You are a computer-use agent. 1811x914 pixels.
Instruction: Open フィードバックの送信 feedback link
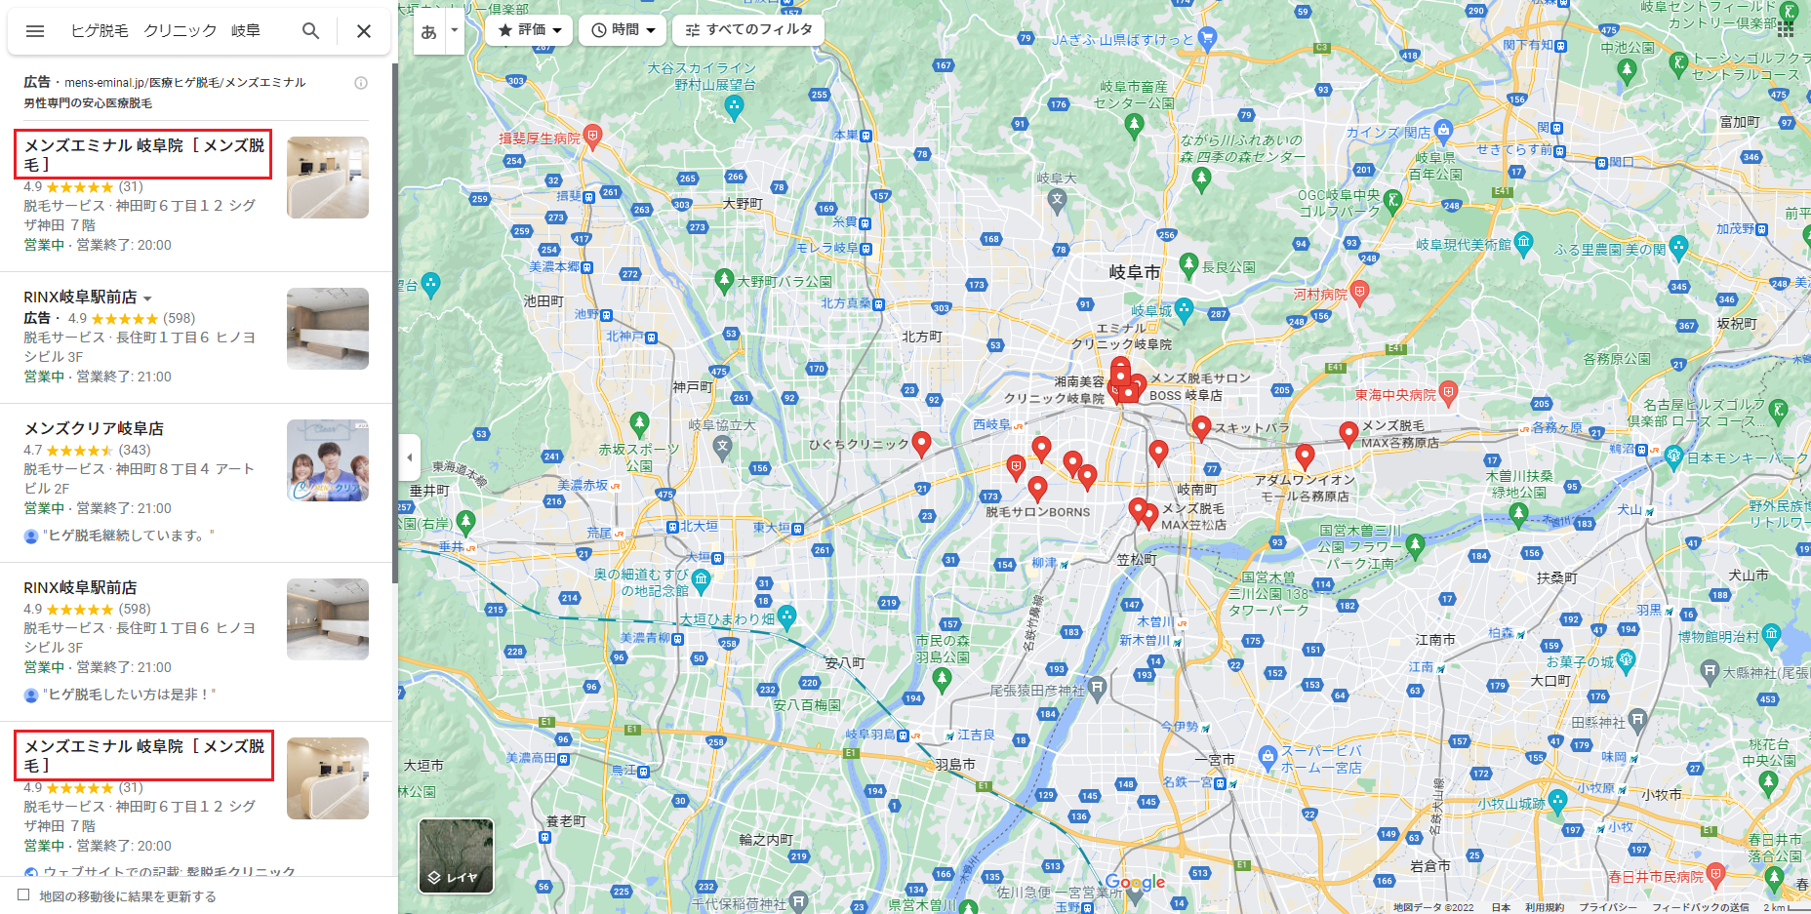(1701, 907)
